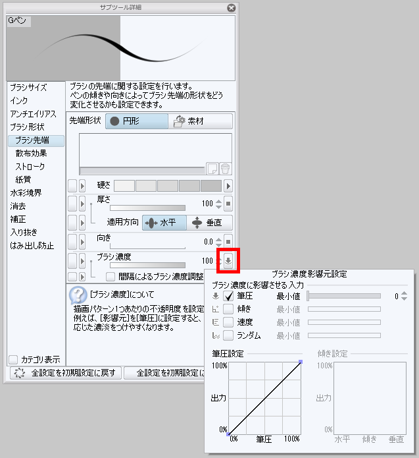Expand the 厚さ row triangle
This screenshot has height=458, width=419.
click(82, 204)
